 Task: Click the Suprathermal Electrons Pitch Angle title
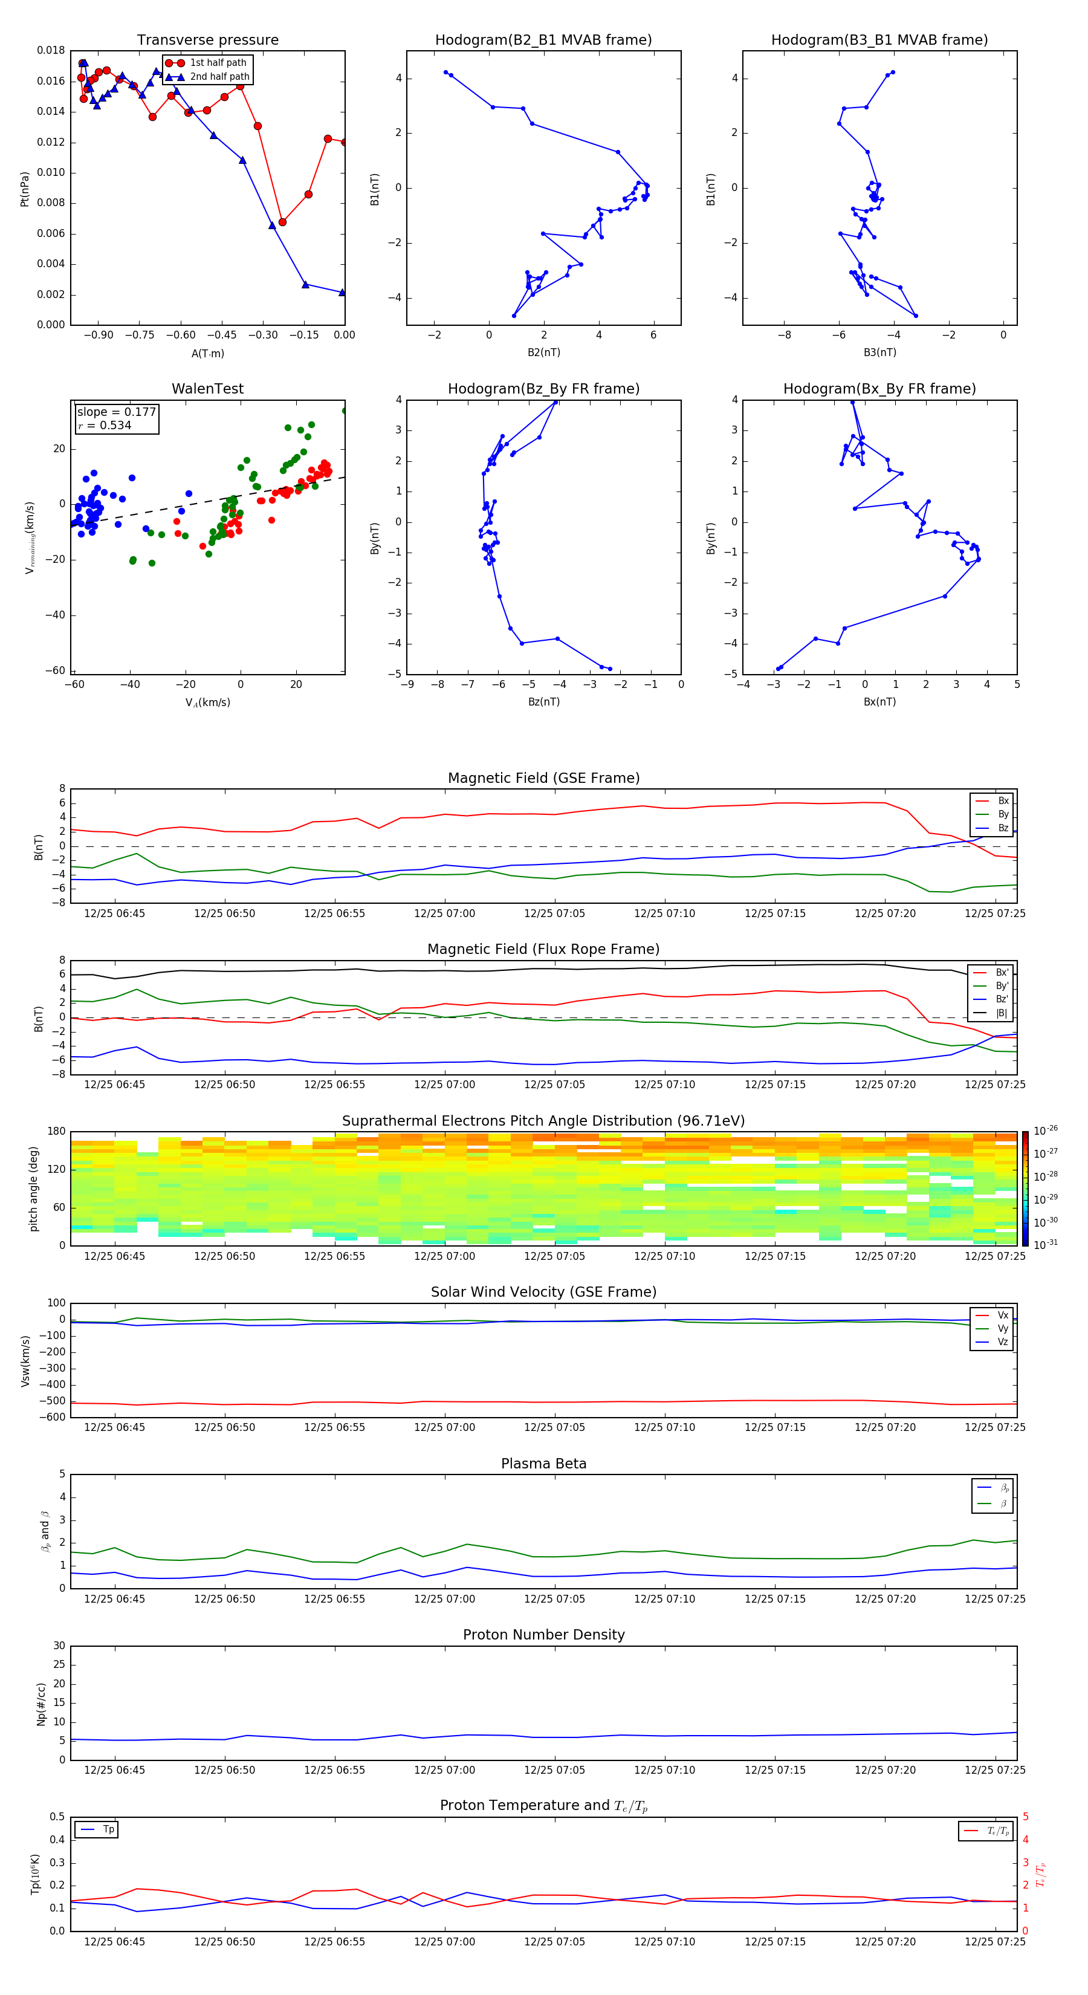click(543, 1121)
